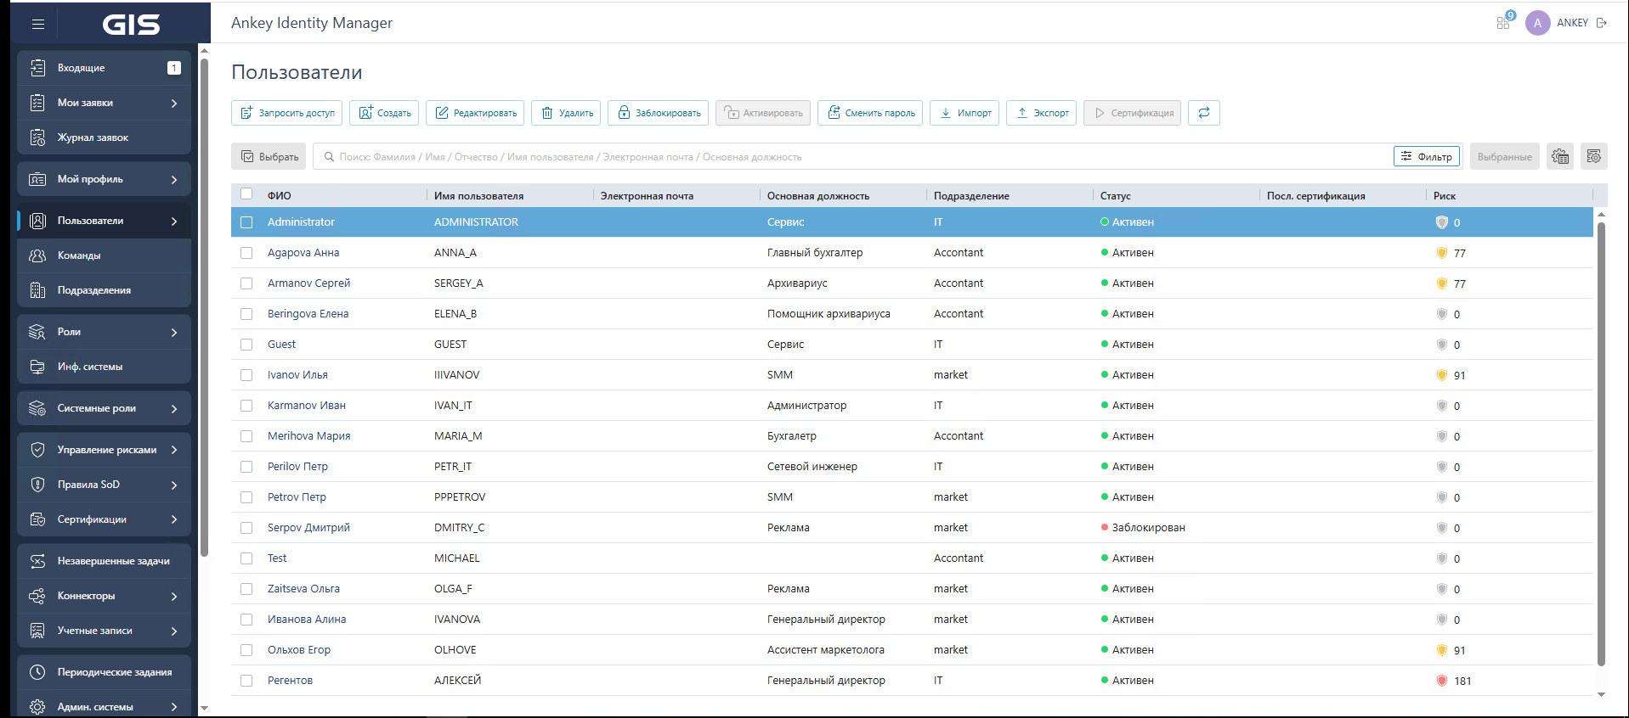Focus the user search field
The image size is (1629, 718).
pos(855,156)
